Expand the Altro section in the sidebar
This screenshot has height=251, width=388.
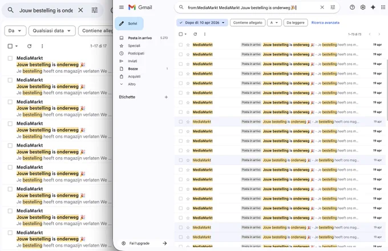click(131, 84)
